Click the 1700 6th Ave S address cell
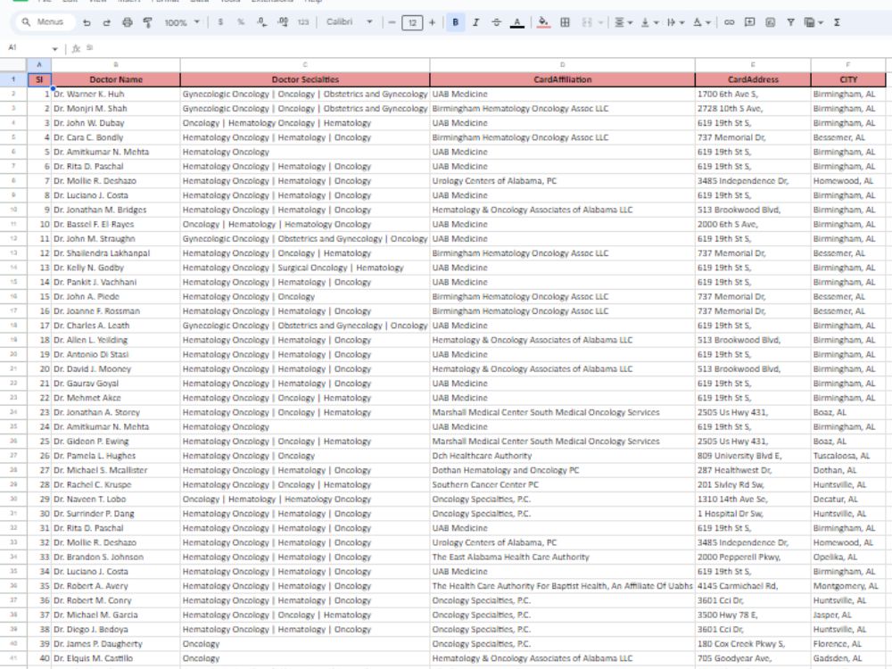Screen dimensions: 892x669 pyautogui.click(x=753, y=94)
